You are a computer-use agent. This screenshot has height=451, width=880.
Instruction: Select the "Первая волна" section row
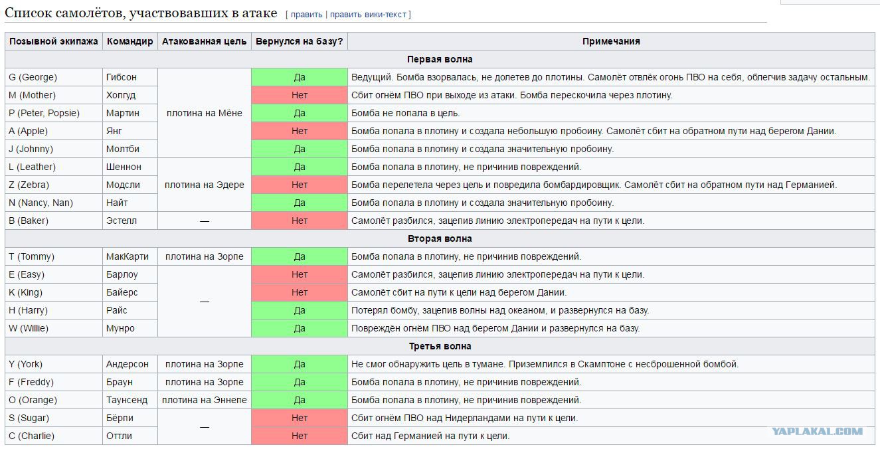pyautogui.click(x=440, y=59)
